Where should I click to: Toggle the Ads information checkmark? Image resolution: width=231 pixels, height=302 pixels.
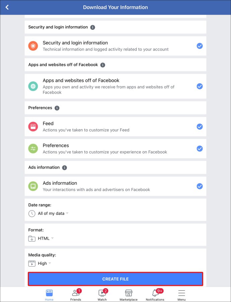(200, 186)
